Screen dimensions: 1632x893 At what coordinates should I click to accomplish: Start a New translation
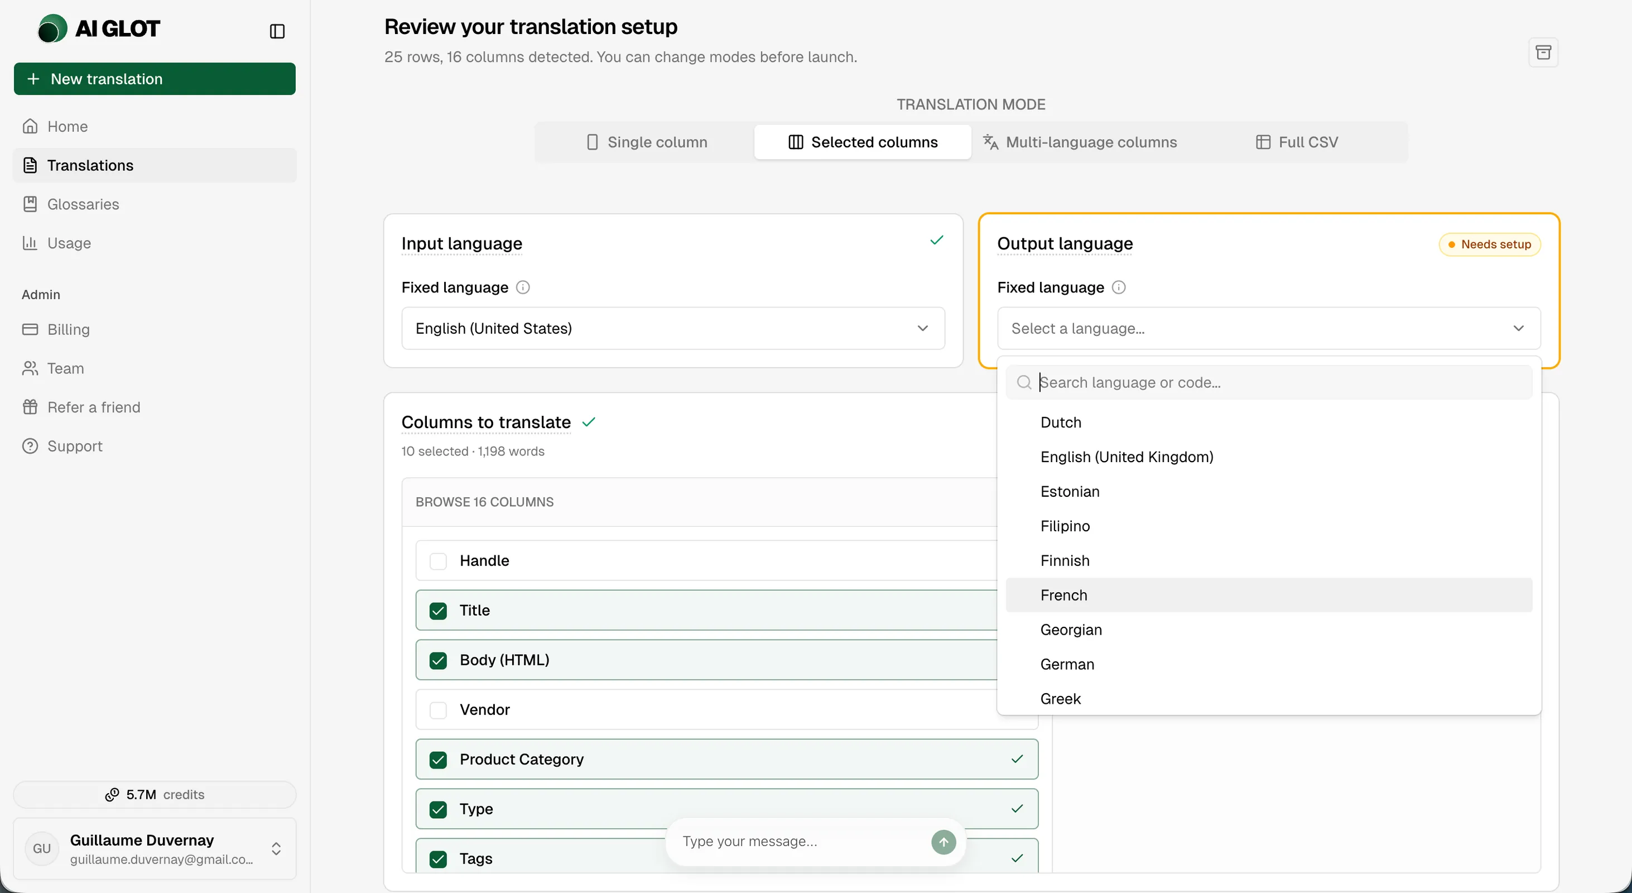pos(155,79)
